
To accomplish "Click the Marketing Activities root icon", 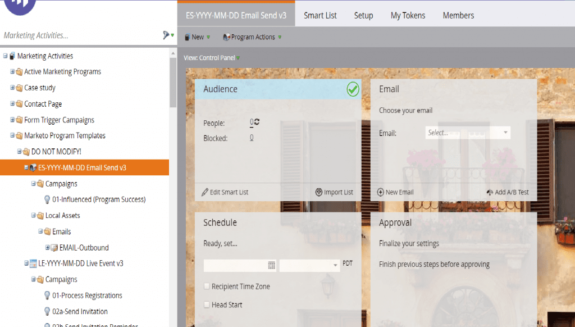I will tap(12, 56).
